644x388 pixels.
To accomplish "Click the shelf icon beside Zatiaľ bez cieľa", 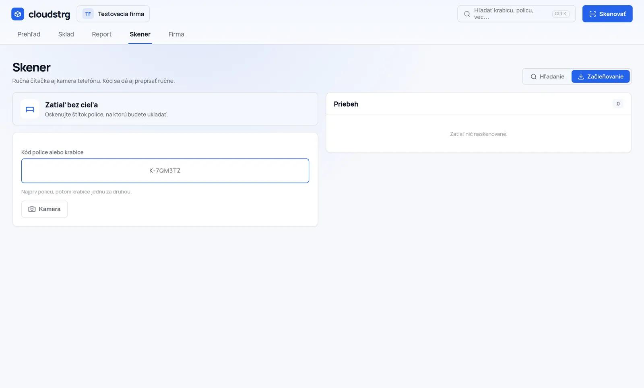I will [30, 109].
